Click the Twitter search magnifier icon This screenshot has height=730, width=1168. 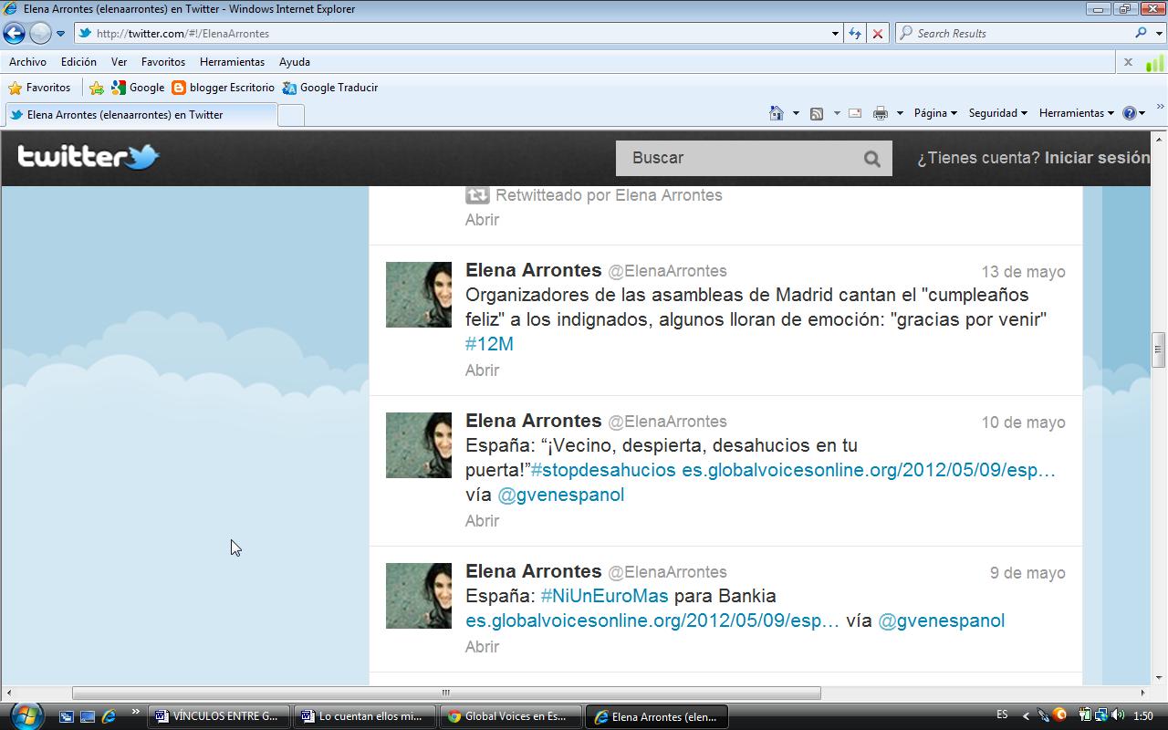tap(872, 159)
